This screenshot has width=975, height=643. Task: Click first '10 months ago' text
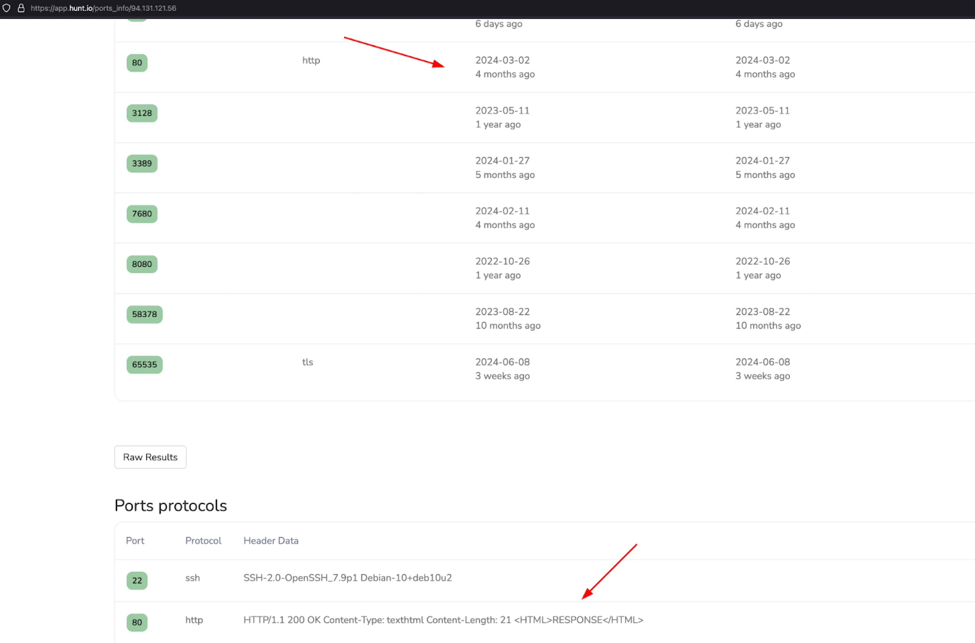pyautogui.click(x=508, y=326)
